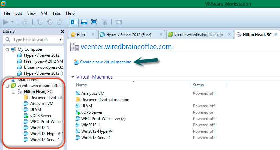Screen dimensions: 280x150
Task: Click the VMware Workstation title bar app icon
Action: (x=3, y=3)
